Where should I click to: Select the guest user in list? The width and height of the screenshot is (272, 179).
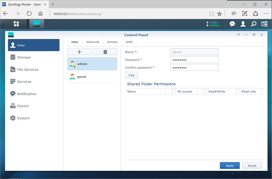82,77
